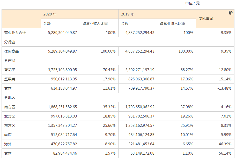The width and height of the screenshot is (236, 159).
Task: Click the 分地区 section heading row
Action: [10, 98]
